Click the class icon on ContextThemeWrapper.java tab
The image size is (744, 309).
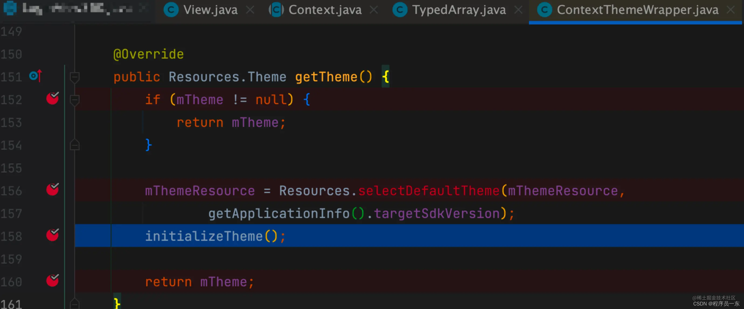coord(544,10)
